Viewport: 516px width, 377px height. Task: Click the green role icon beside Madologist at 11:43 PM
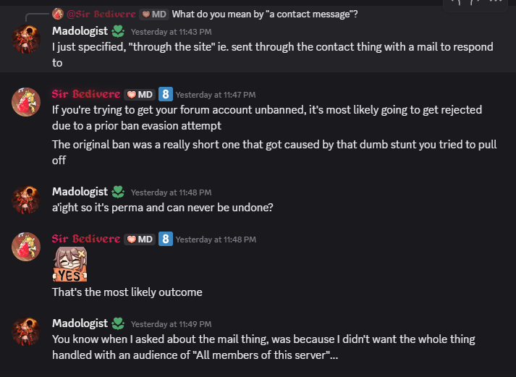118,31
